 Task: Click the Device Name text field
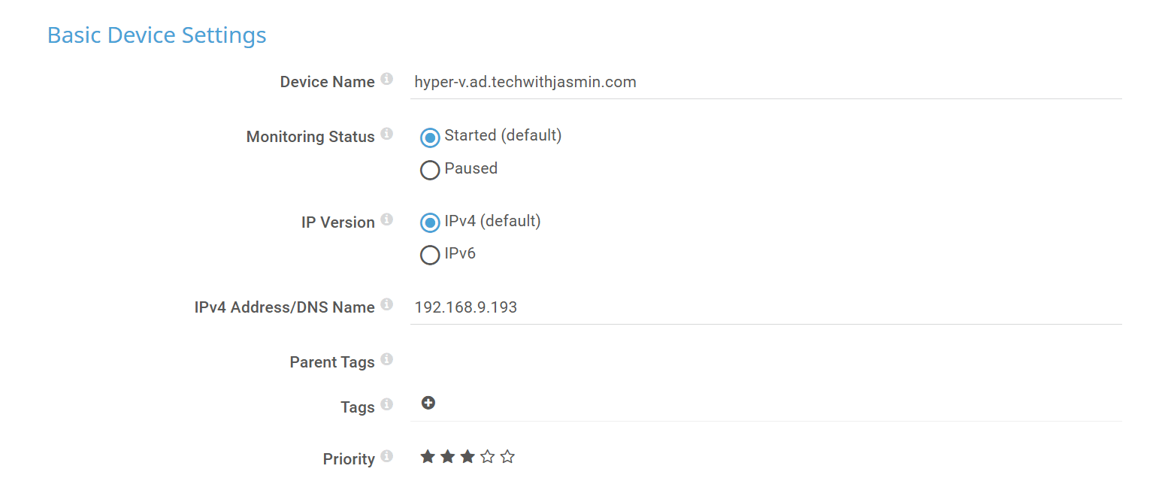765,82
